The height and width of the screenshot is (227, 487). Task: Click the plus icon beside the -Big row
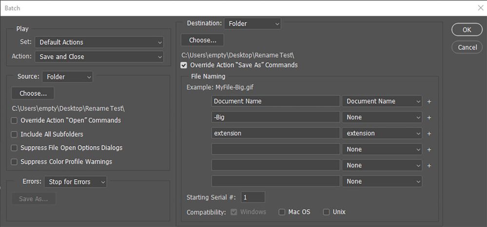click(x=429, y=117)
